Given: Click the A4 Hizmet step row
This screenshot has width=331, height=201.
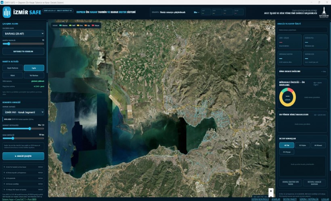Looking at the screenshot, I should pyautogui.click(x=23, y=184).
